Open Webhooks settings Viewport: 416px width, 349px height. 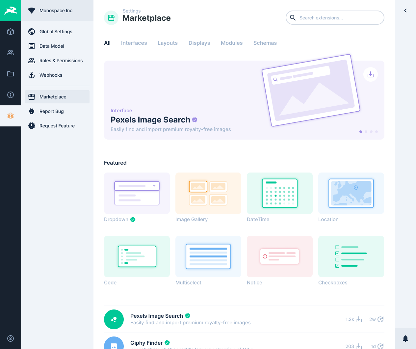coord(57,75)
